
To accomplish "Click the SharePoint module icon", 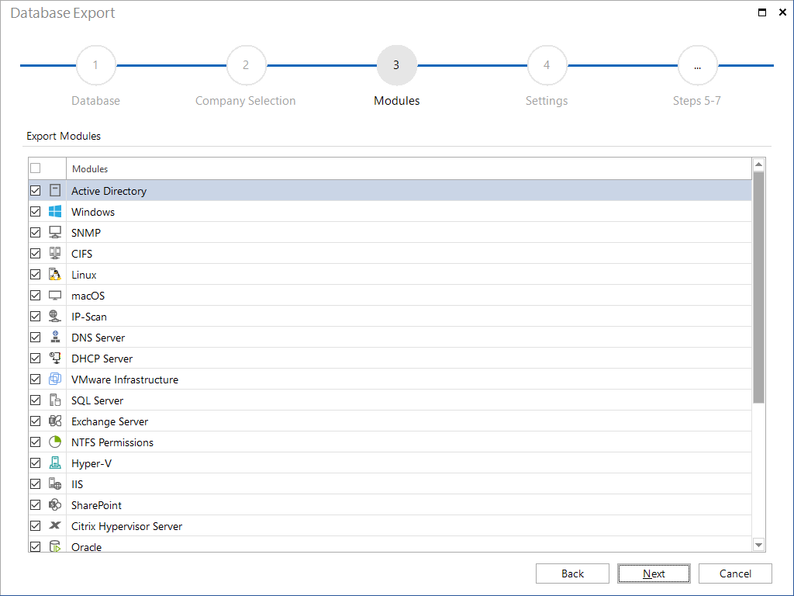I will click(x=55, y=504).
